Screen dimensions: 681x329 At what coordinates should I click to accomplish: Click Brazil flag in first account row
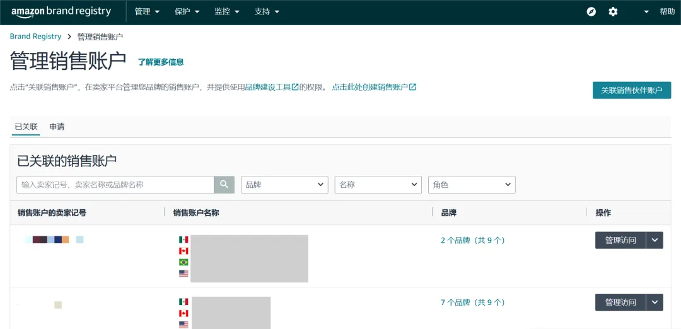pyautogui.click(x=183, y=262)
